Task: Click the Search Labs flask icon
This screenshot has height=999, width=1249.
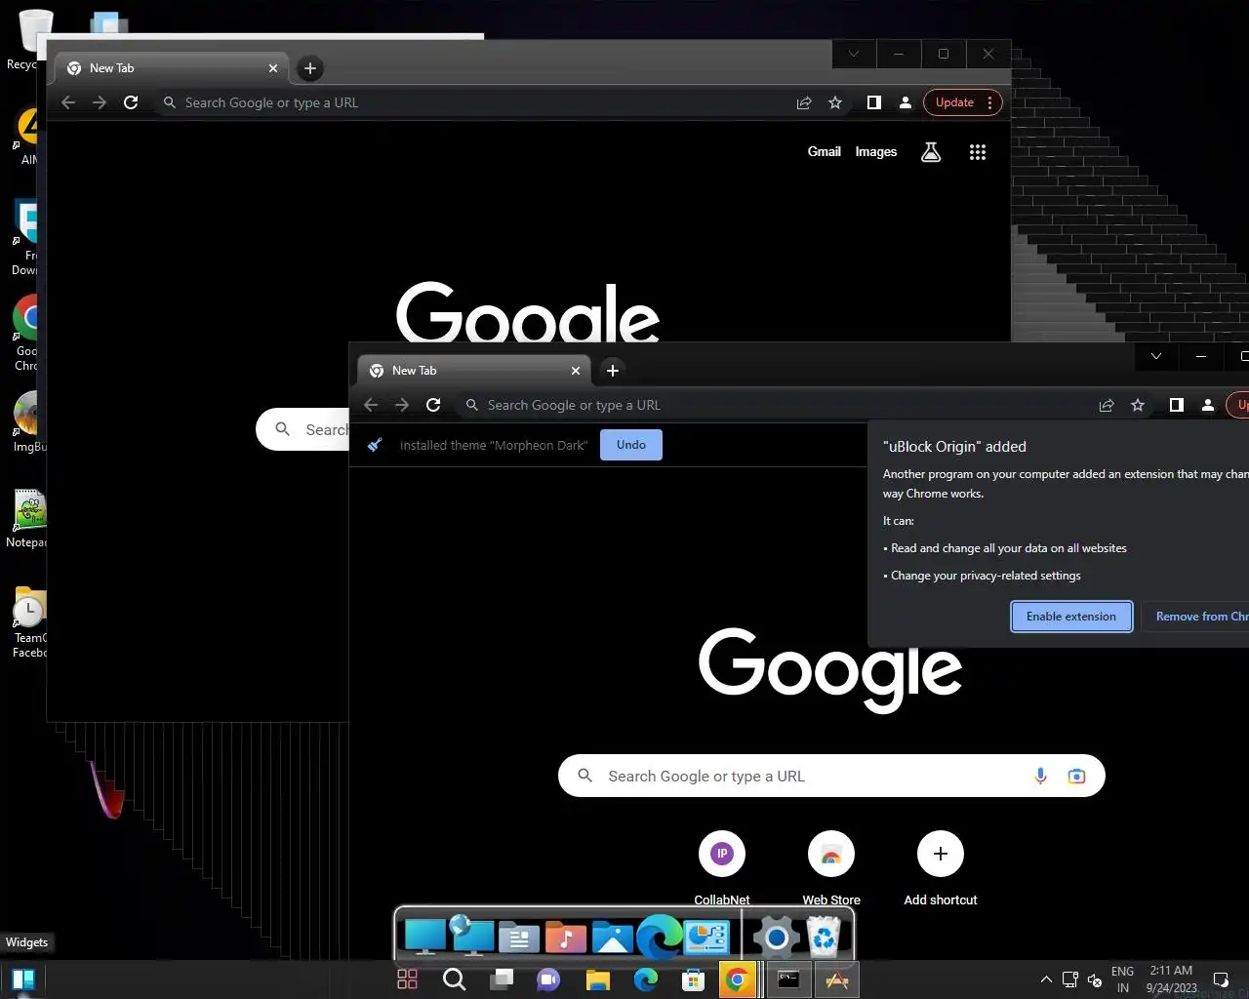Action: [931, 151]
